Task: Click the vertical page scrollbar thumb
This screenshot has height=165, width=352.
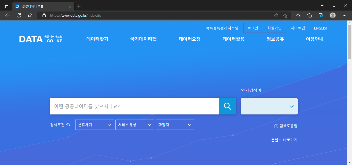Action: (349, 42)
